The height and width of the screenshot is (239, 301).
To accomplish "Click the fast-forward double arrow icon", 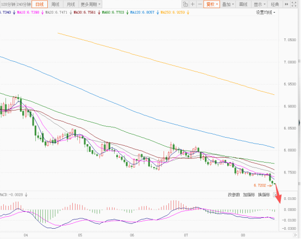I will (286, 4).
